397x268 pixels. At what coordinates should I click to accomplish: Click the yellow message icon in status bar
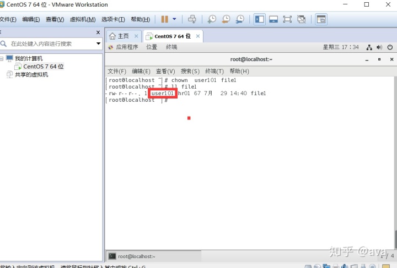point(386,266)
